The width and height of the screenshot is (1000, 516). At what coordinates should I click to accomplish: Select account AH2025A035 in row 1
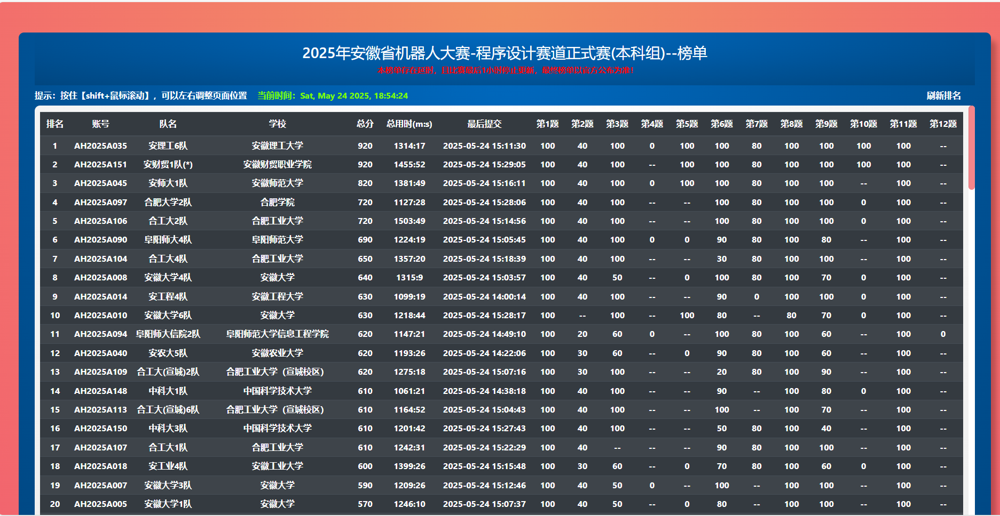coord(100,146)
